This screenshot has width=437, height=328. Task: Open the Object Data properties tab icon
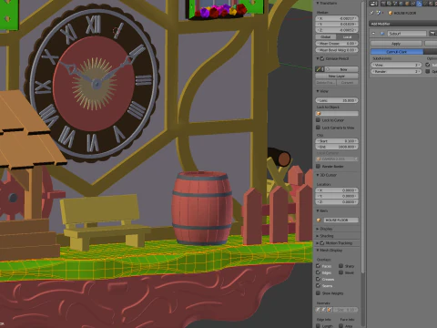click(425, 4)
